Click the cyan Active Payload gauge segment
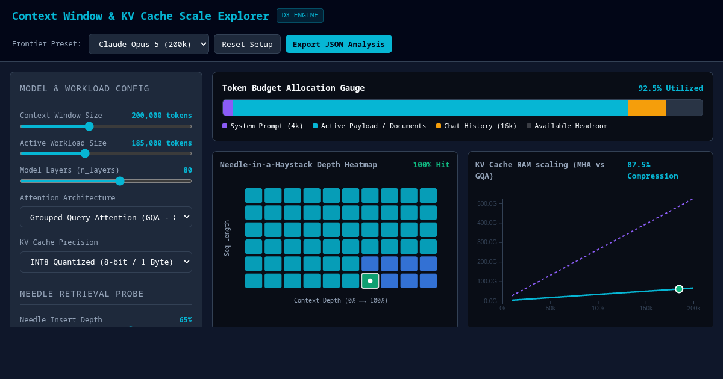Screen dimensions: 723x379 coord(430,108)
